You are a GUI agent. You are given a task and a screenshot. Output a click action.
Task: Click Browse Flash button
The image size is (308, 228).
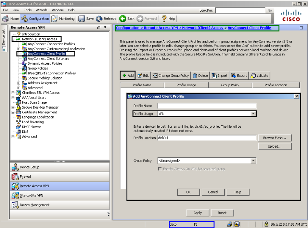(x=274, y=138)
